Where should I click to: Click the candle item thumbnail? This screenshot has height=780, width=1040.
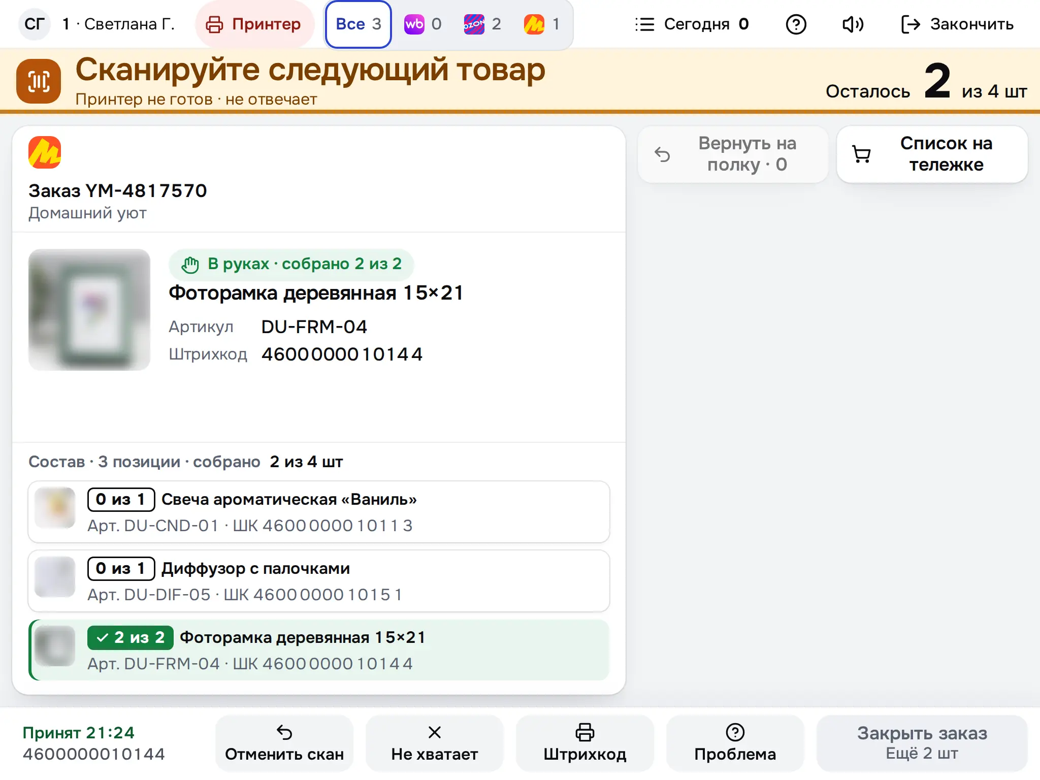tap(55, 508)
